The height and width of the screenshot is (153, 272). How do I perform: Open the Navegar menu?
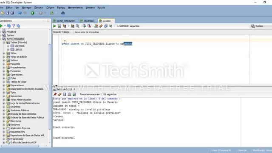pyautogui.click(x=27, y=8)
